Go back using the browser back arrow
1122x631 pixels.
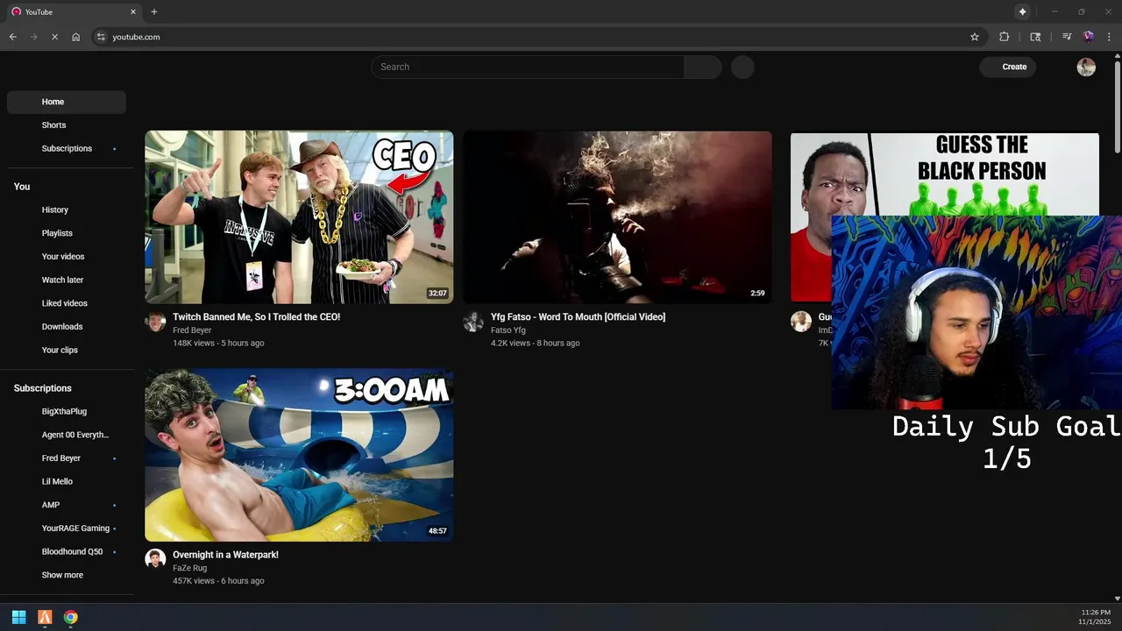pyautogui.click(x=13, y=37)
